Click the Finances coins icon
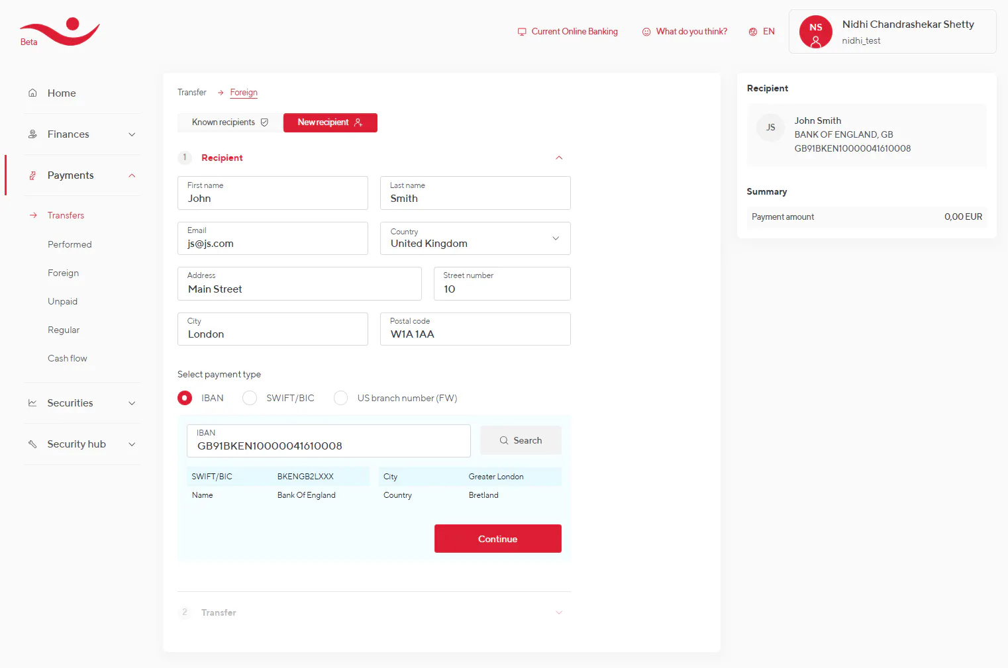This screenshot has width=1008, height=668. point(32,134)
